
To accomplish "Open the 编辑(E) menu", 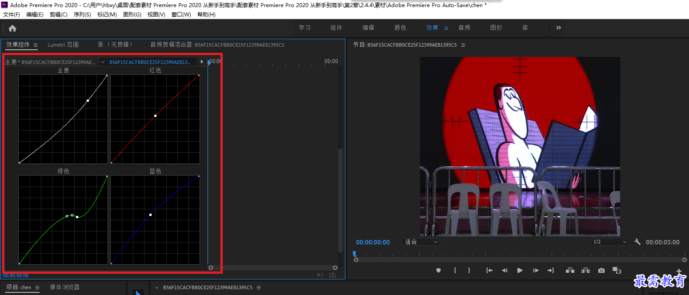I will [x=35, y=15].
